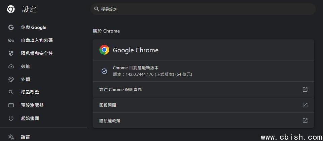The width and height of the screenshot is (323, 141).
Task: Open the 你與 Google settings section
Action: point(34,28)
